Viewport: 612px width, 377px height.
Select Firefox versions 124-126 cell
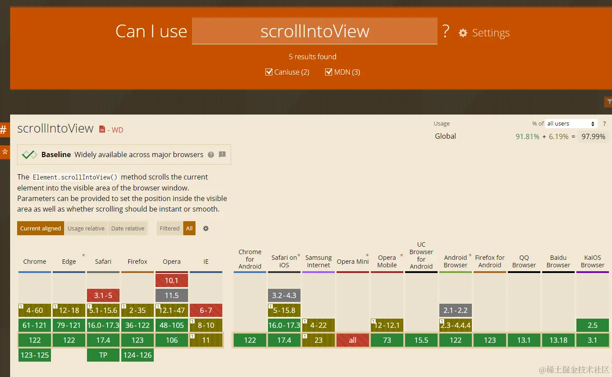click(x=138, y=355)
